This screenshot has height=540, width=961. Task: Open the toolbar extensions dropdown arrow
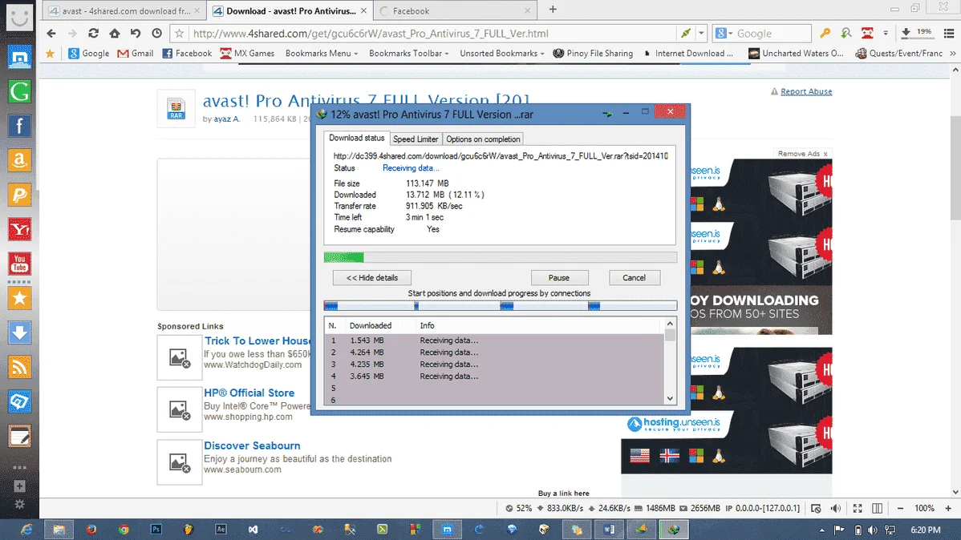(x=886, y=34)
